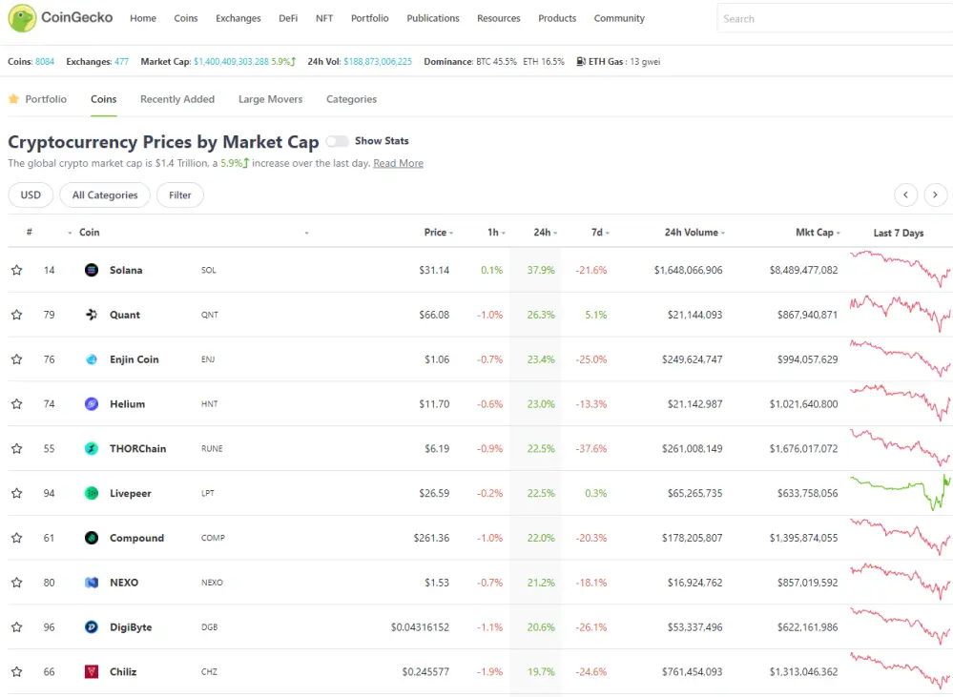
Task: Open the All Categories dropdown
Action: click(105, 195)
